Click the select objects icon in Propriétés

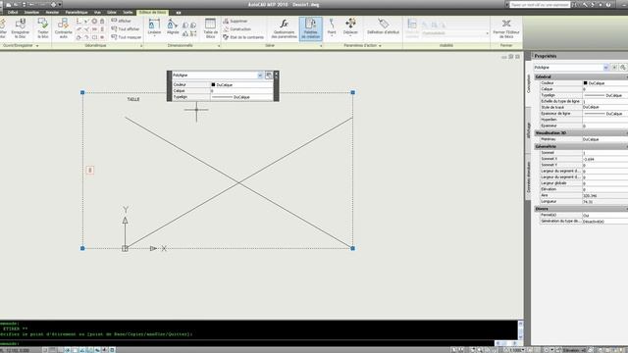click(x=614, y=68)
